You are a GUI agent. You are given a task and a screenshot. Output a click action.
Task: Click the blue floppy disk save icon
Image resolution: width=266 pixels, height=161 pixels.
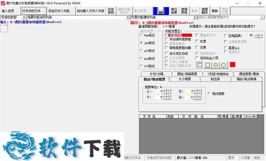(x=161, y=11)
